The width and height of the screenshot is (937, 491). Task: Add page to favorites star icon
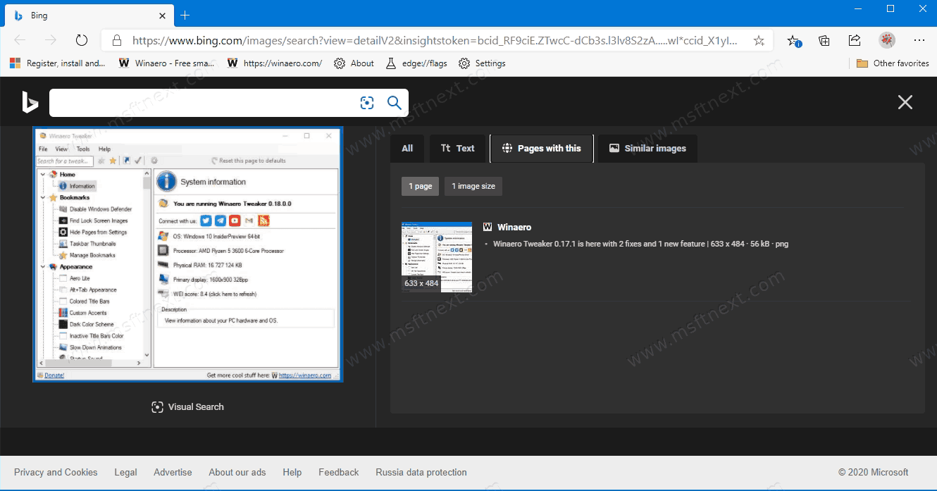(x=759, y=41)
